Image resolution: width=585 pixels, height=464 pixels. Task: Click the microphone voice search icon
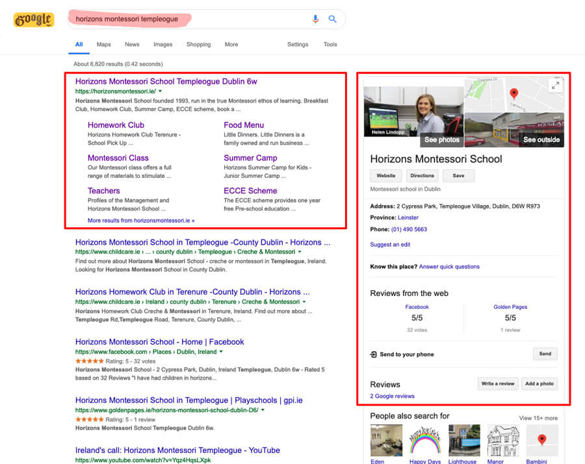point(315,19)
